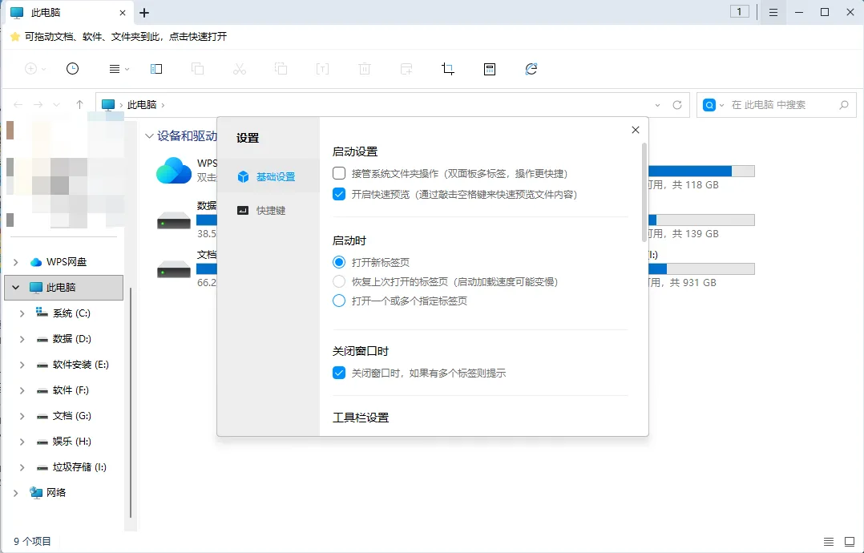Click 此电脑 breadcrumb in address bar
Viewport: 864px width, 553px height.
pyautogui.click(x=142, y=105)
